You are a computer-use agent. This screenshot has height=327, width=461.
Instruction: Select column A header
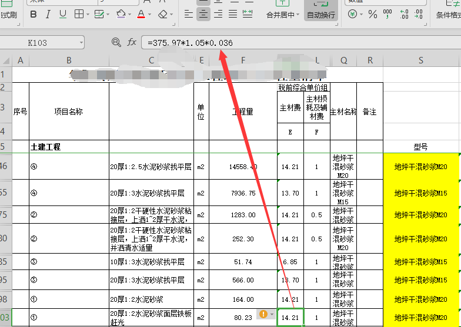tap(20, 60)
